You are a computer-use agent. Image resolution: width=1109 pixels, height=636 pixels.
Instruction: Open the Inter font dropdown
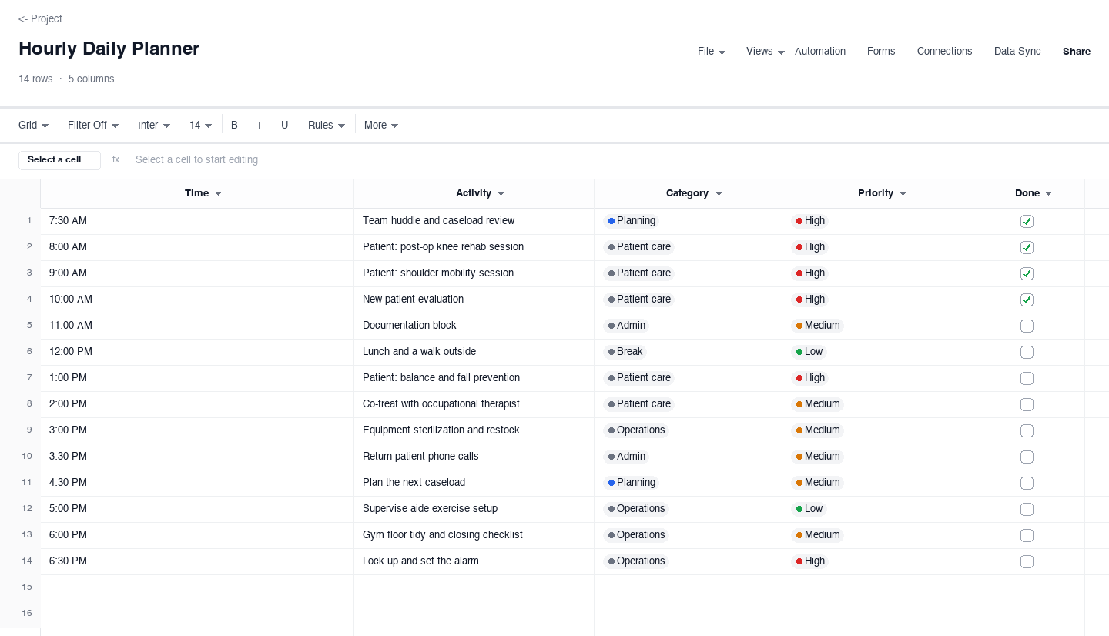click(x=154, y=125)
